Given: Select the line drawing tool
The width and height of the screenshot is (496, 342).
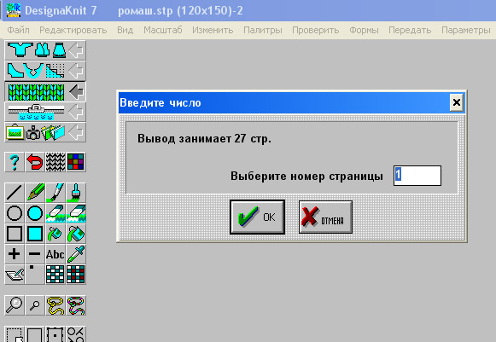Looking at the screenshot, I should [x=15, y=192].
